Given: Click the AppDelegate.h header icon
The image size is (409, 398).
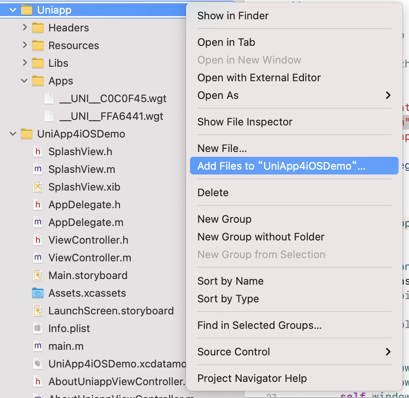Looking at the screenshot, I should coord(38,205).
